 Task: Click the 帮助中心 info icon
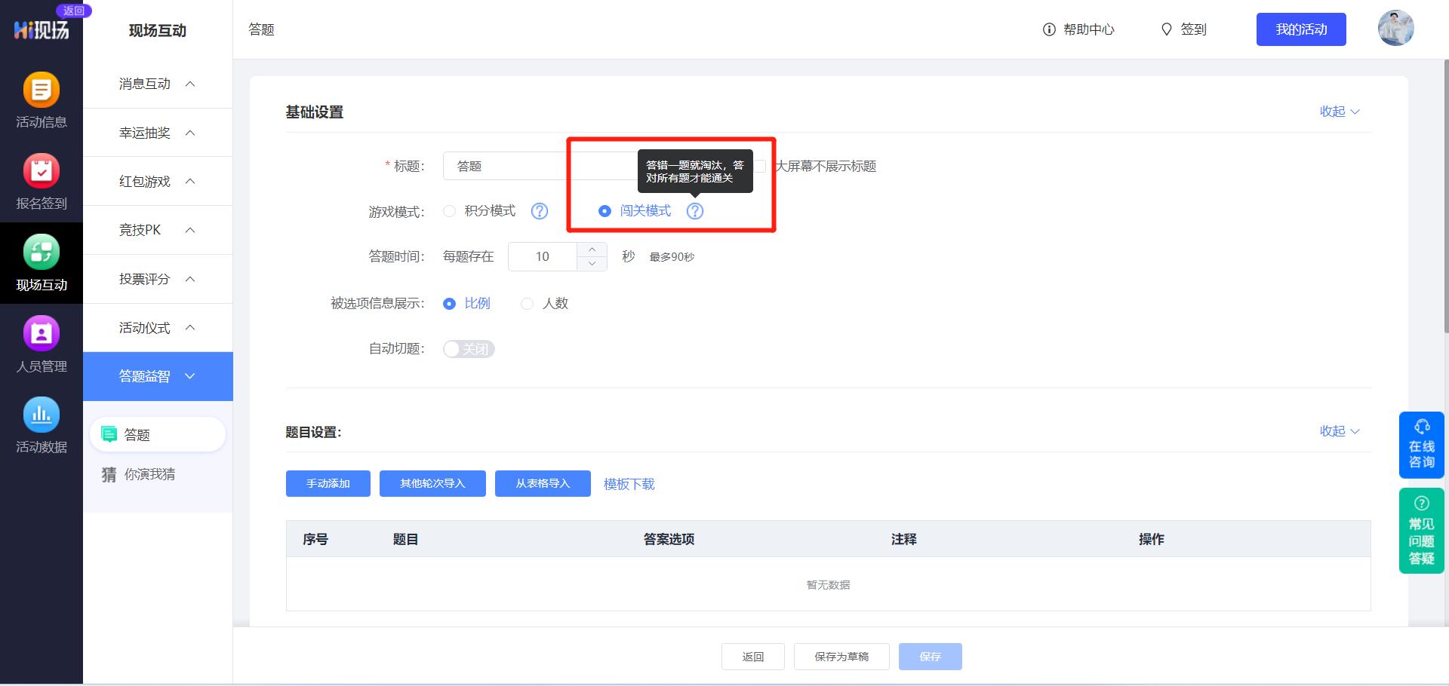pos(1048,29)
